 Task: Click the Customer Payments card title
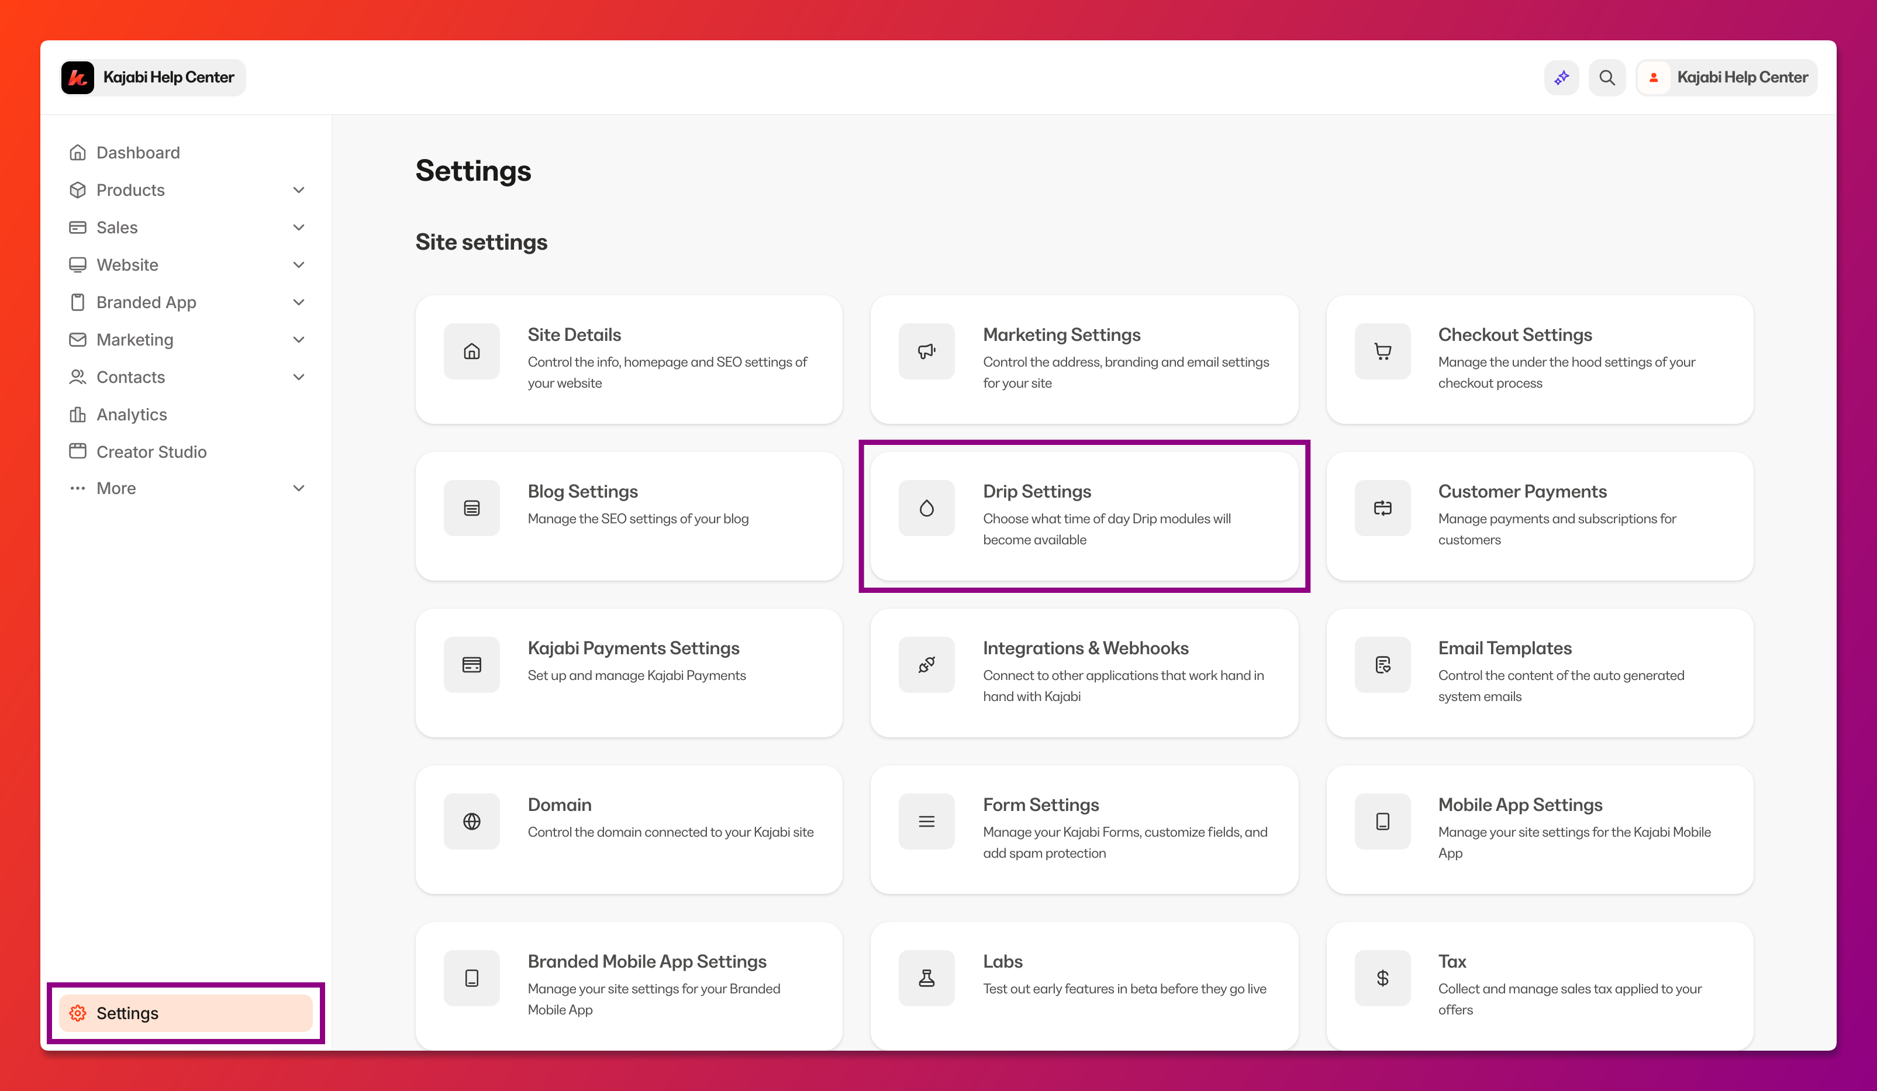(1523, 492)
